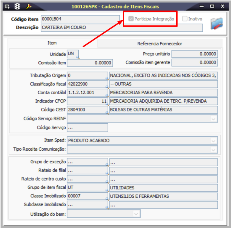The width and height of the screenshot is (231, 228).
Task: Open the lookup icon for Código CEST
Action: click(107, 113)
